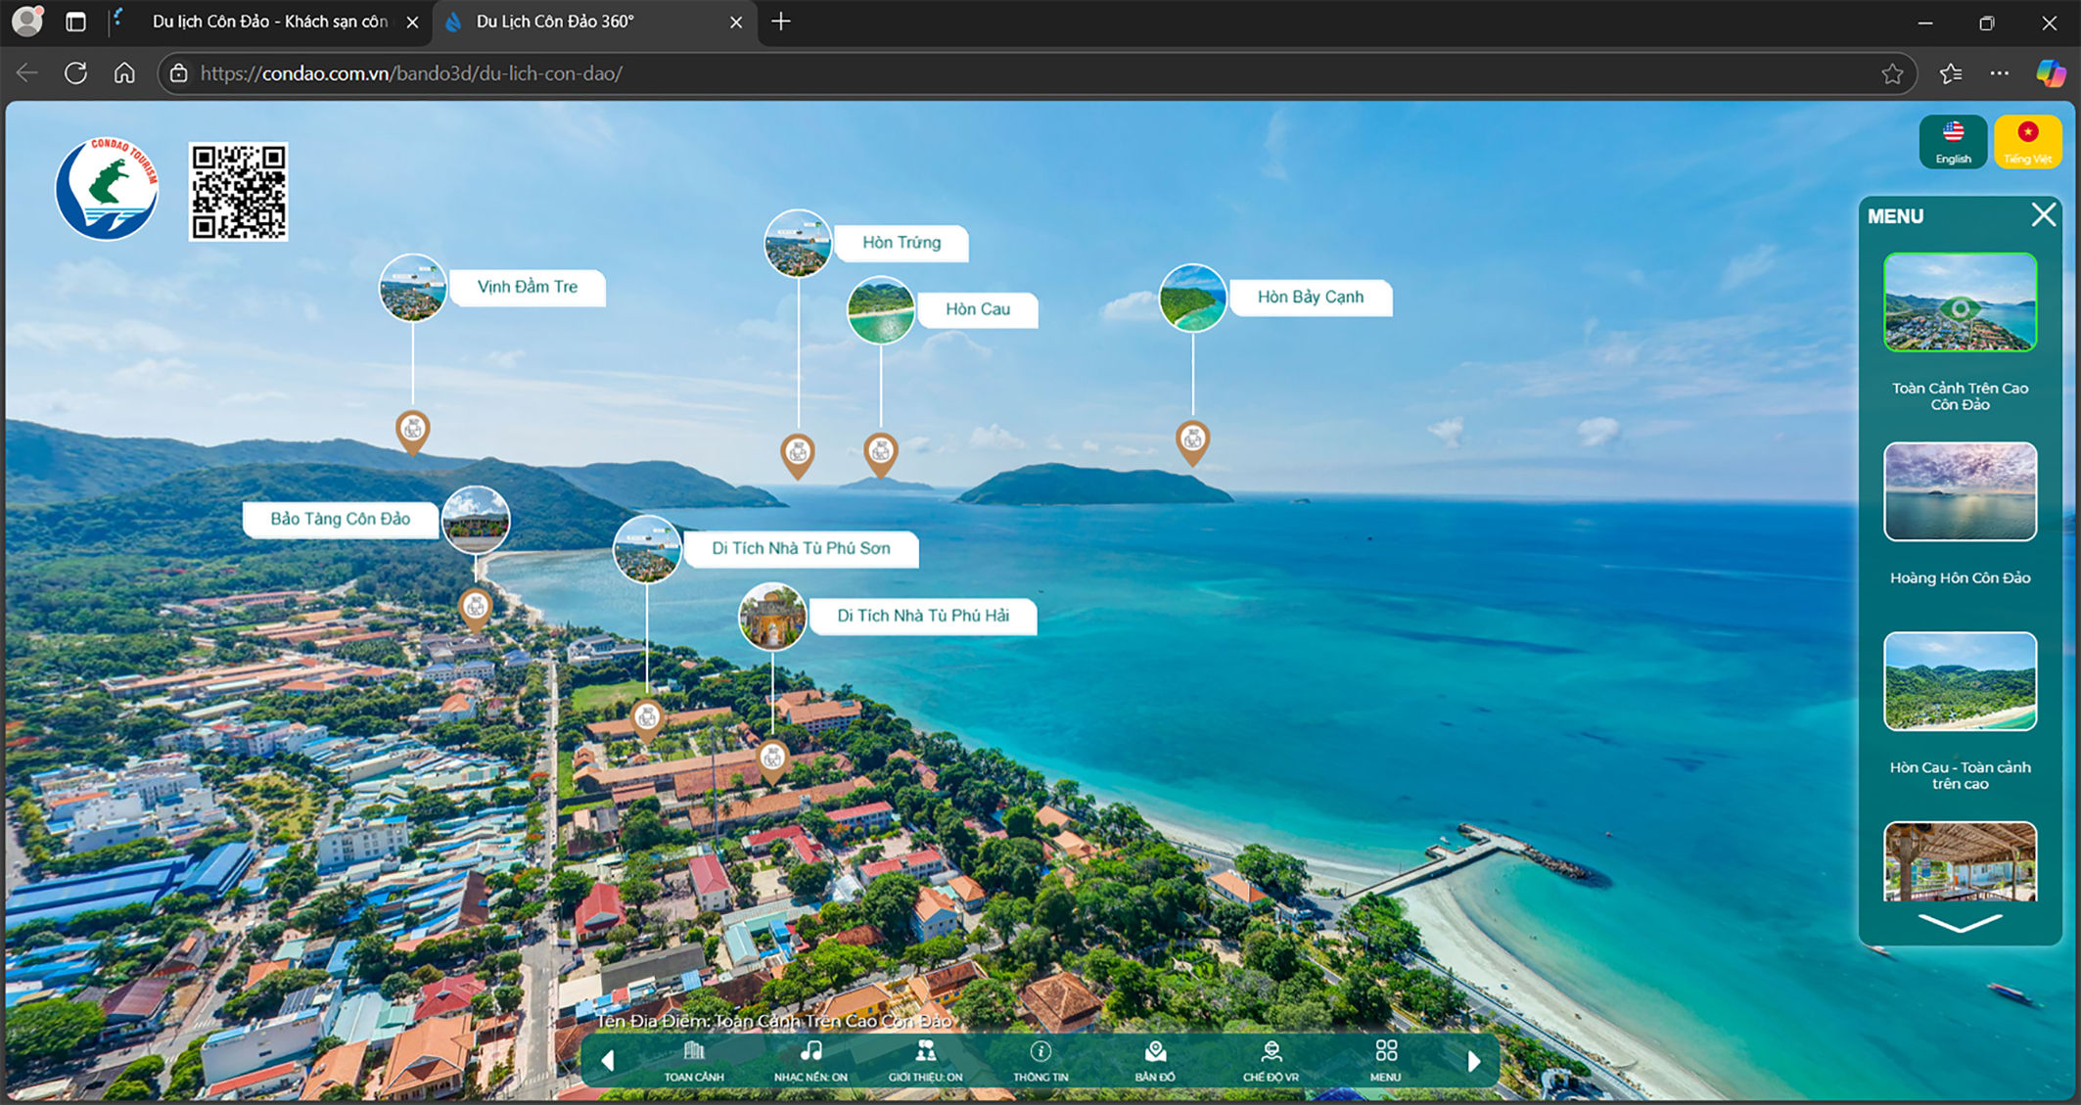Click the browser address bar URL

[x=411, y=73]
